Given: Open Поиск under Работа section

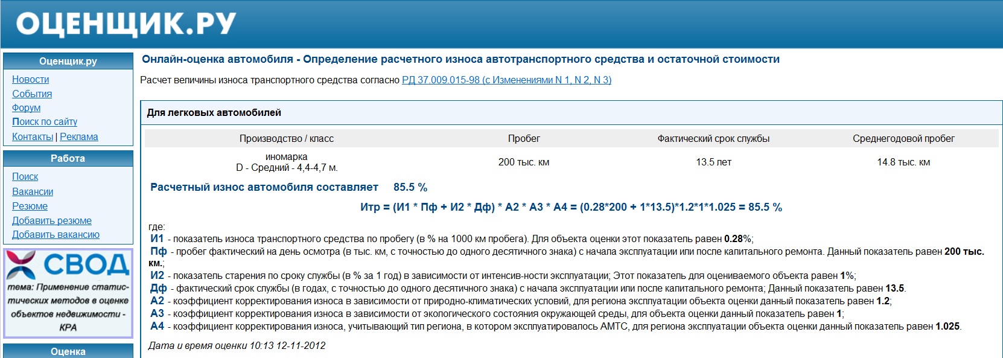Looking at the screenshot, I should click(x=25, y=177).
